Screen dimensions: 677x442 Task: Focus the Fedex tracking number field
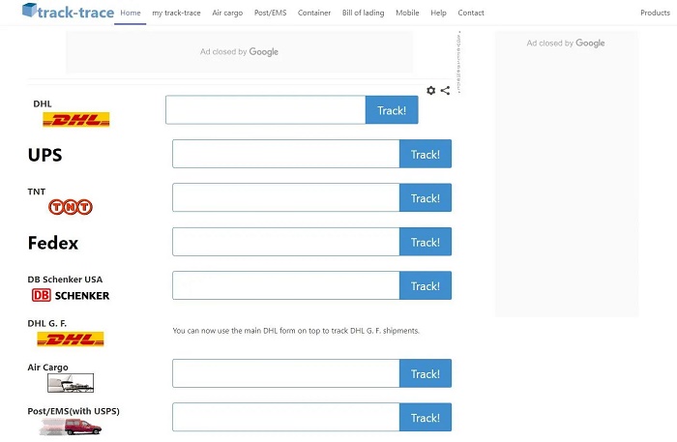pyautogui.click(x=286, y=242)
